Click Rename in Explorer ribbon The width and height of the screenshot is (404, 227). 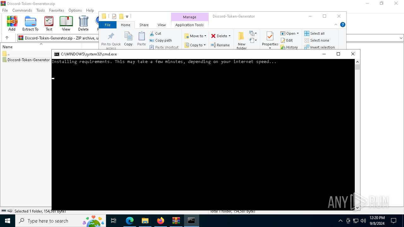click(220, 45)
